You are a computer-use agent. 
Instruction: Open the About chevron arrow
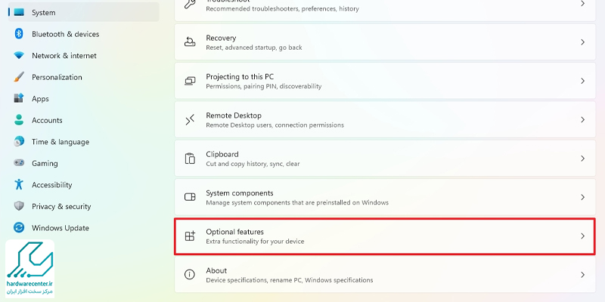(x=582, y=275)
